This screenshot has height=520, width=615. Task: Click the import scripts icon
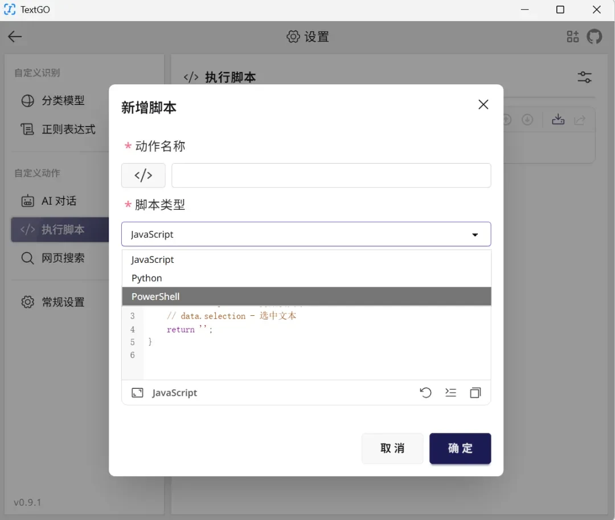pyautogui.click(x=558, y=119)
